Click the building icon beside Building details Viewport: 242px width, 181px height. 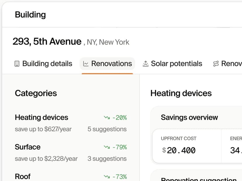(x=17, y=64)
